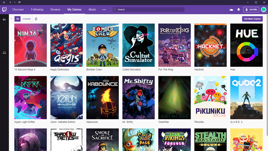Switch to the Following tab
The image size is (268, 151).
pyautogui.click(x=37, y=10)
